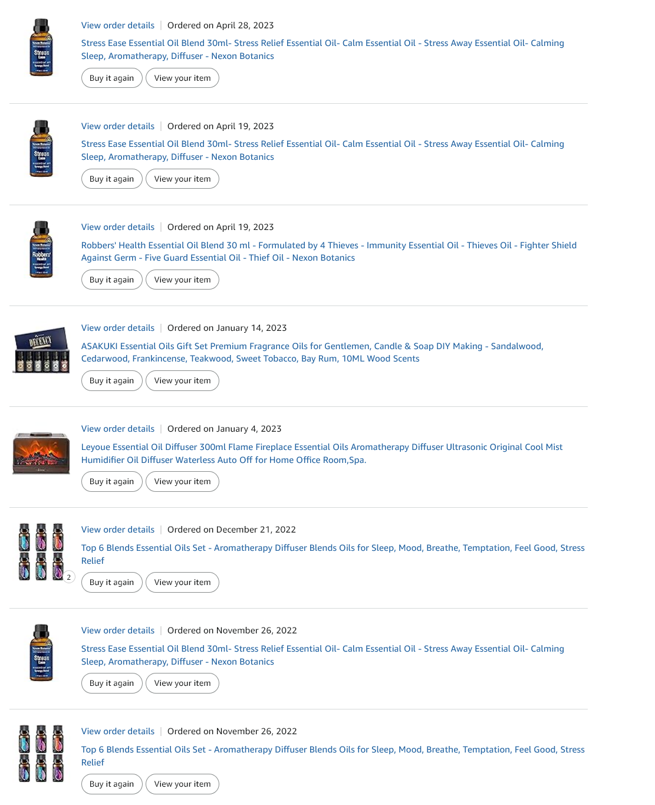This screenshot has height=805, width=655.
Task: View order details for January 14, 2023 order
Action: (x=118, y=328)
